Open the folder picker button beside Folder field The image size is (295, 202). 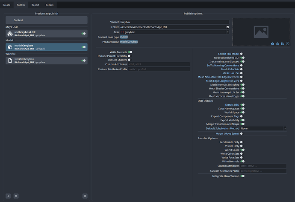[x=227, y=27]
